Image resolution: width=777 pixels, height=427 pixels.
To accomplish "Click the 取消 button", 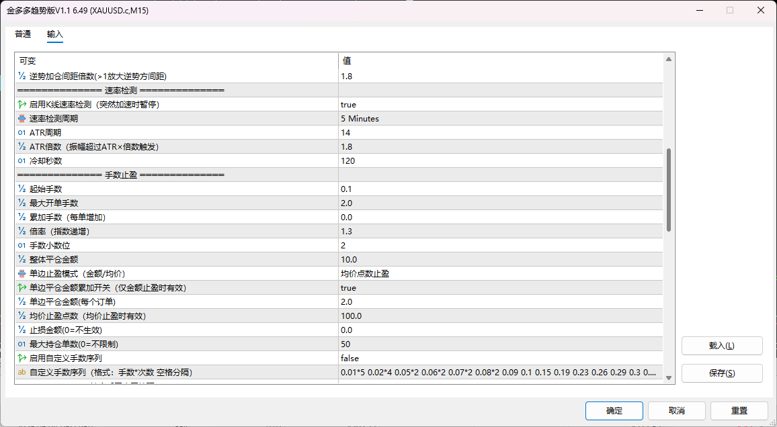I will (676, 411).
